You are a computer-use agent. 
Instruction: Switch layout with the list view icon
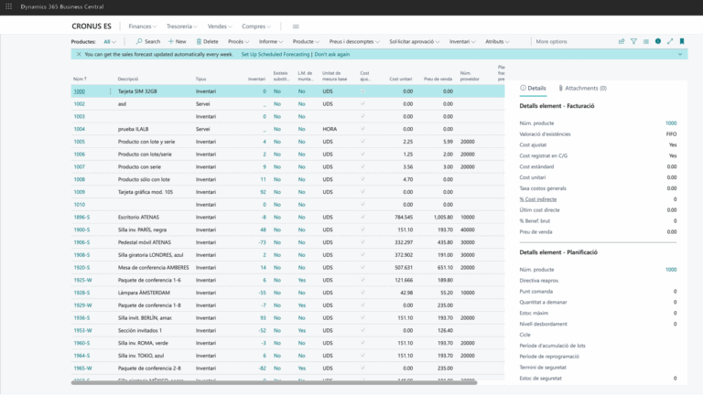[x=645, y=41]
